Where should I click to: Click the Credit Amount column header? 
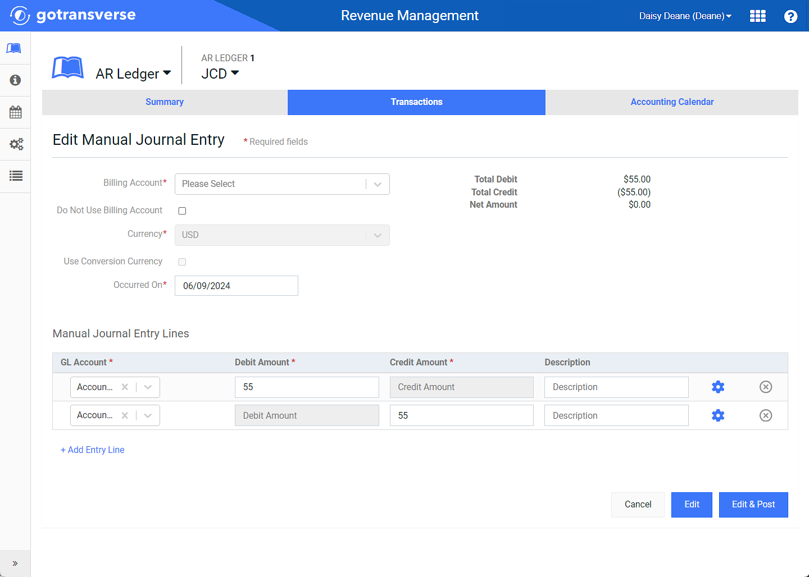[x=421, y=363]
